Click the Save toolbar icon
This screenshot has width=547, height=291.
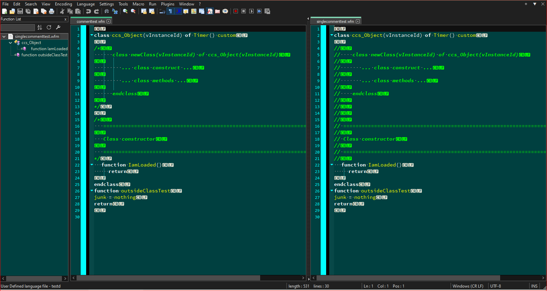(x=20, y=11)
